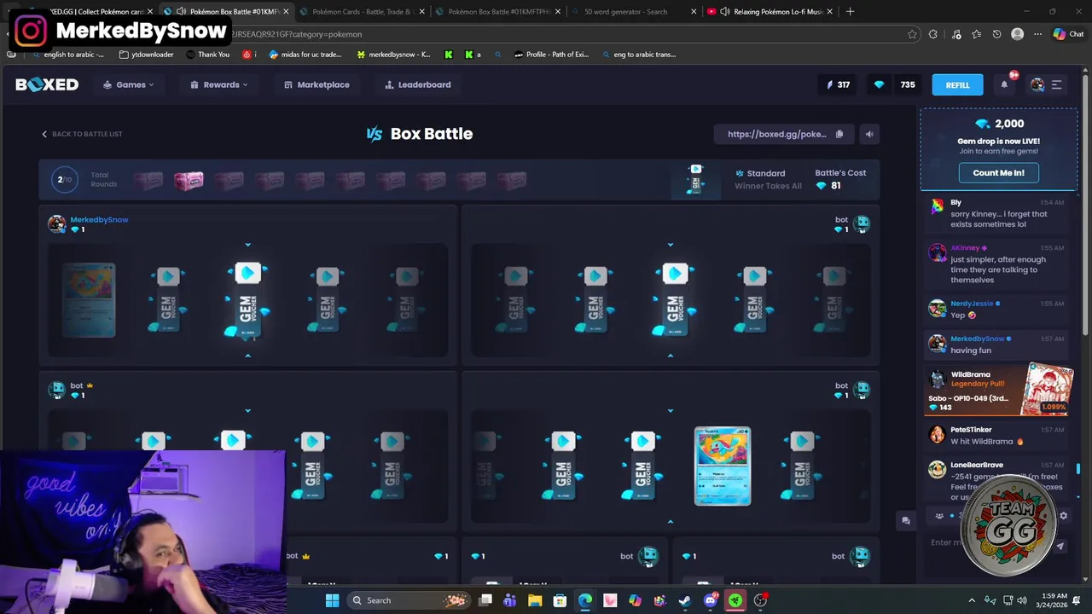
Task: Click the BOXED logo
Action: 47,84
